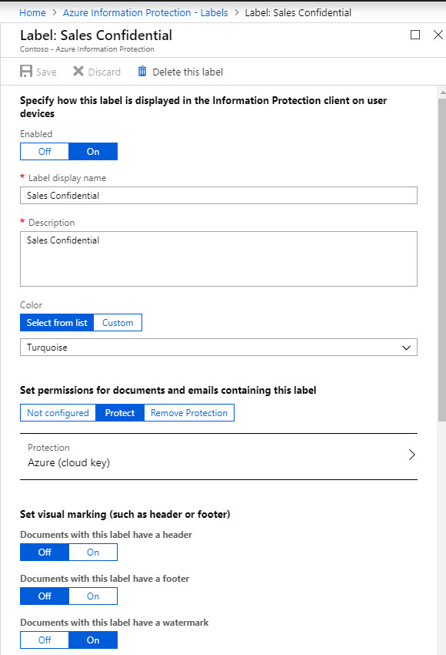
Task: Click the Delete this label trash icon
Action: [x=142, y=71]
